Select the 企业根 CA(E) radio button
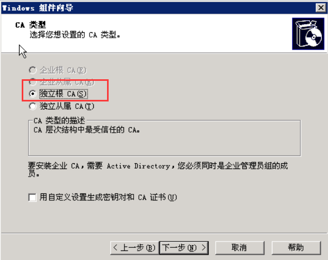This screenshot has height=260, width=328. [x=32, y=70]
